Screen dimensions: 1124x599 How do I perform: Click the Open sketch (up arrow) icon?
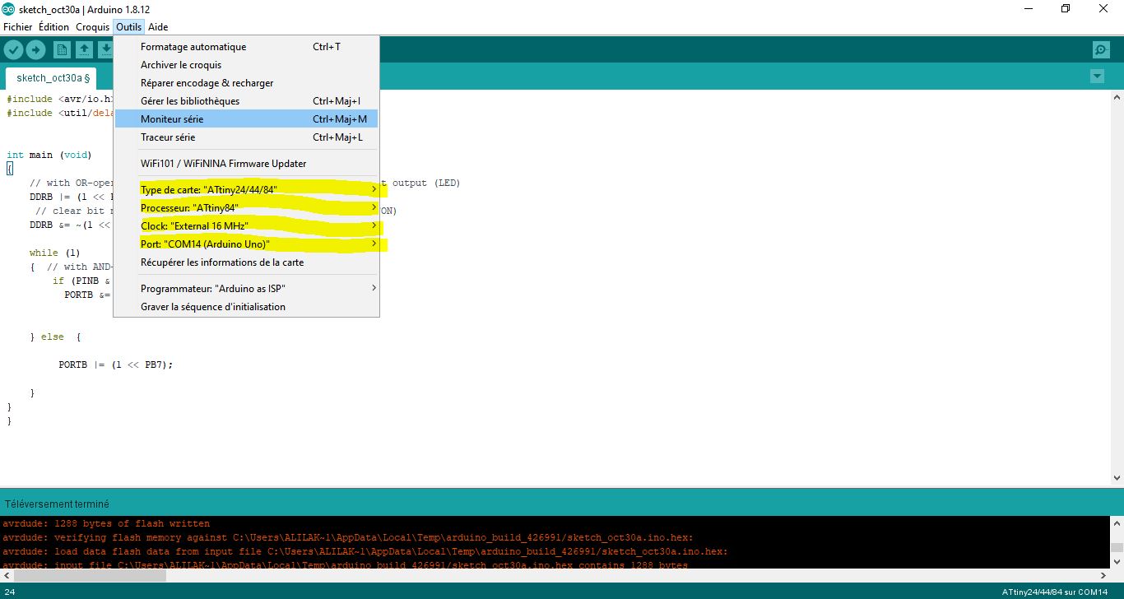tap(84, 50)
